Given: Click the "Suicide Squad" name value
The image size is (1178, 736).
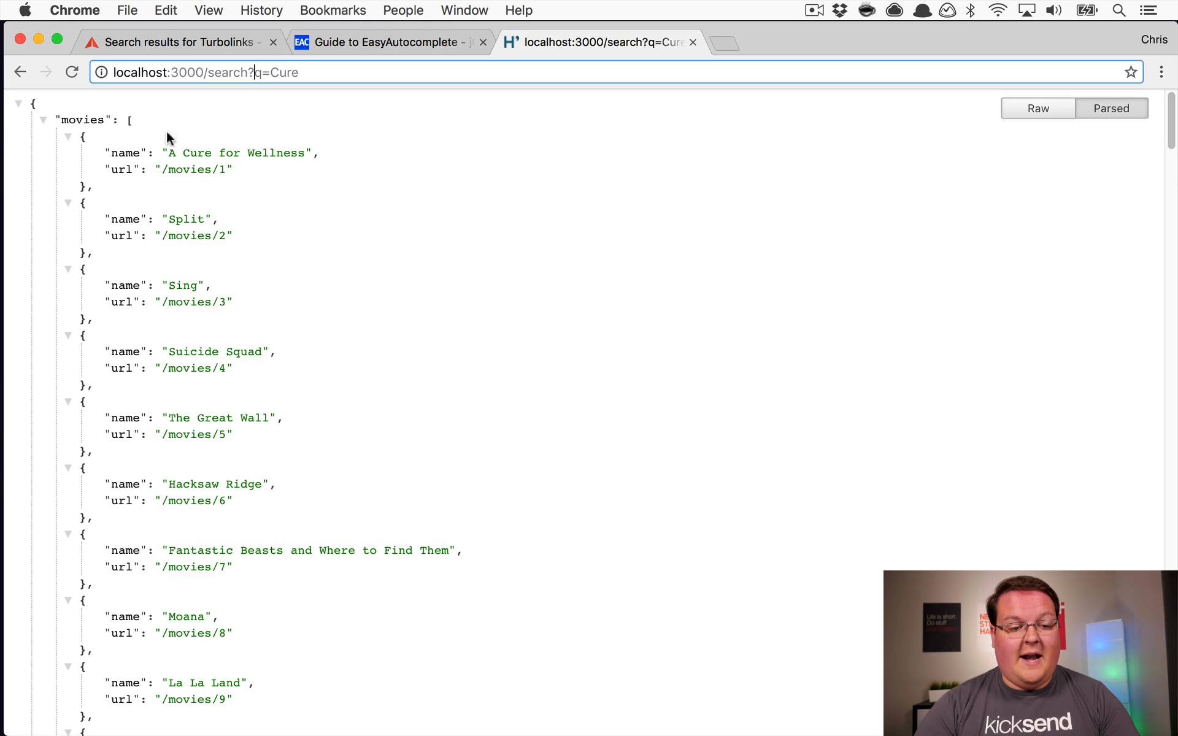Looking at the screenshot, I should click(x=215, y=352).
